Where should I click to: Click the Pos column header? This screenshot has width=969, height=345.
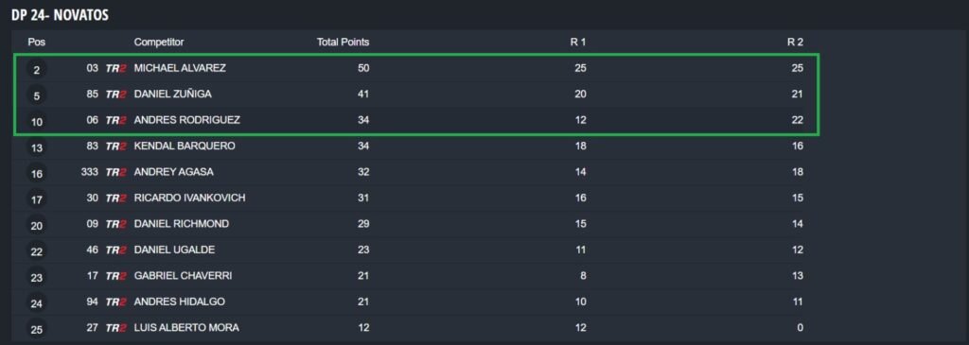[x=37, y=42]
